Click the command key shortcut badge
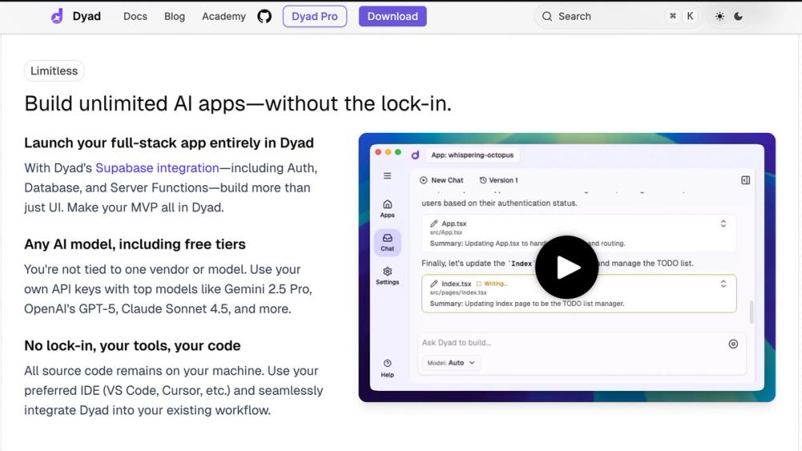Image resolution: width=802 pixels, height=451 pixels. (673, 16)
